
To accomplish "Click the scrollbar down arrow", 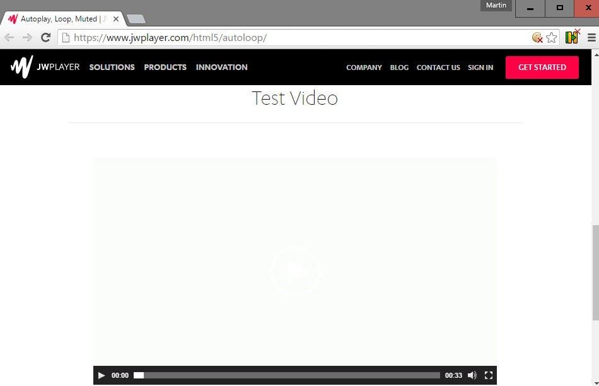I will pyautogui.click(x=596, y=383).
